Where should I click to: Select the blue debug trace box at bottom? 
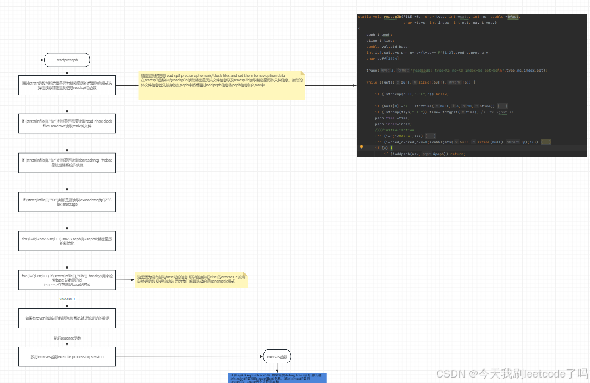pyautogui.click(x=277, y=378)
